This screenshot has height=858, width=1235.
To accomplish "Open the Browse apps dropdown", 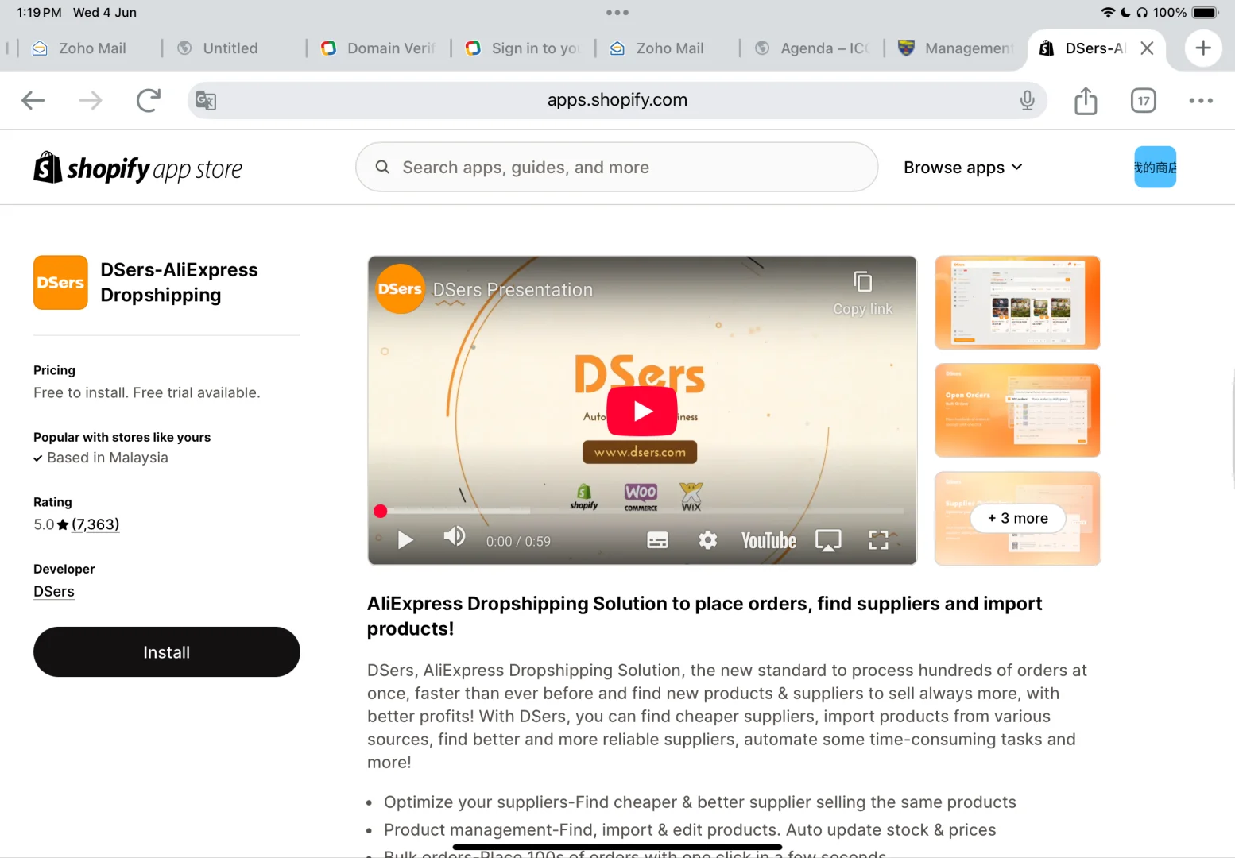I will tap(962, 167).
